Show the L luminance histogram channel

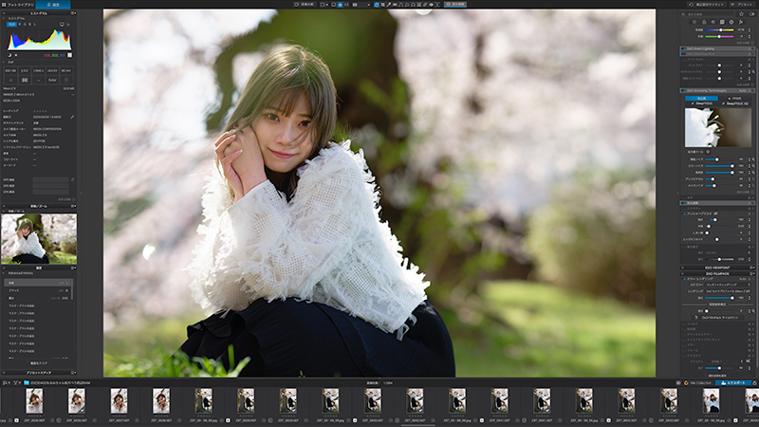(x=34, y=25)
